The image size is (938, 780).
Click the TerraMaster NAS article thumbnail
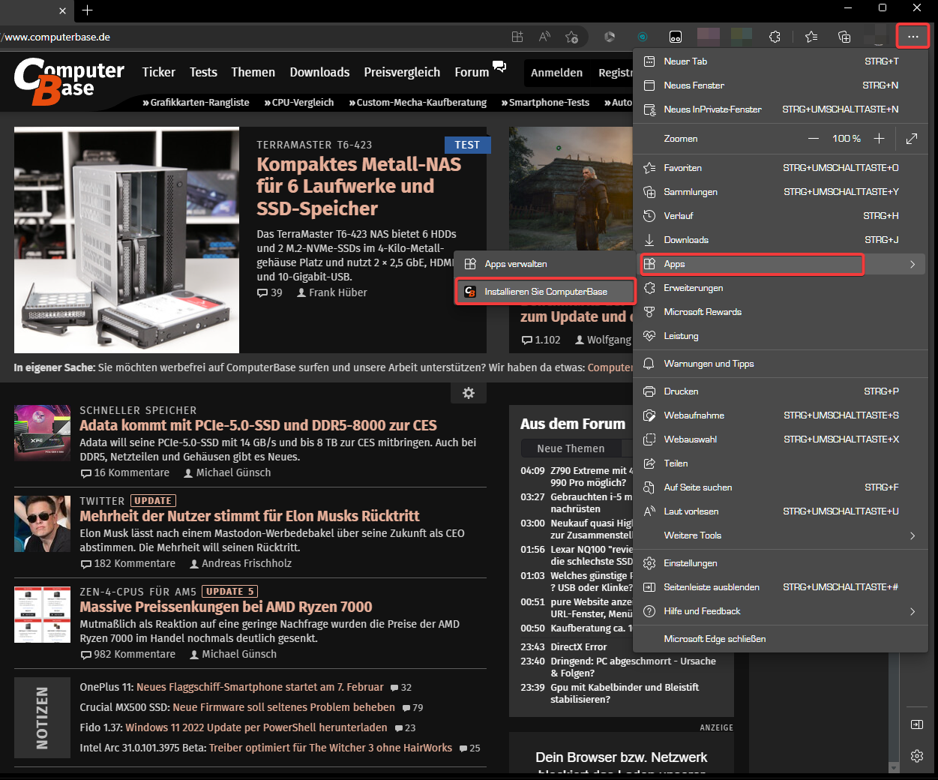pos(127,240)
